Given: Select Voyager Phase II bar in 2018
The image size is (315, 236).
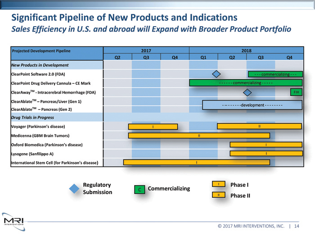Looking at the screenshot, I should (259, 127).
